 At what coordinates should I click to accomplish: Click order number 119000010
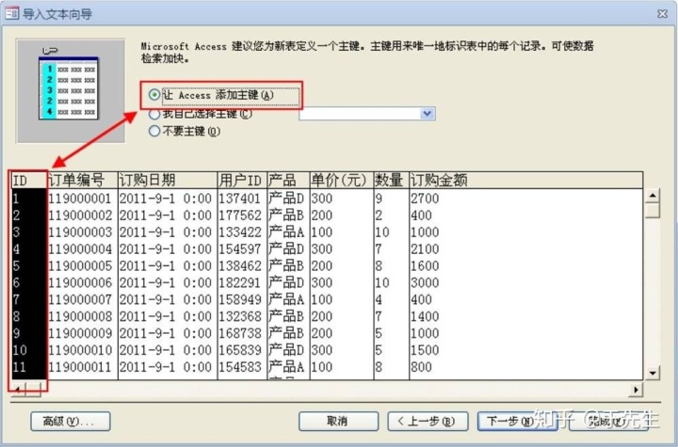80,350
